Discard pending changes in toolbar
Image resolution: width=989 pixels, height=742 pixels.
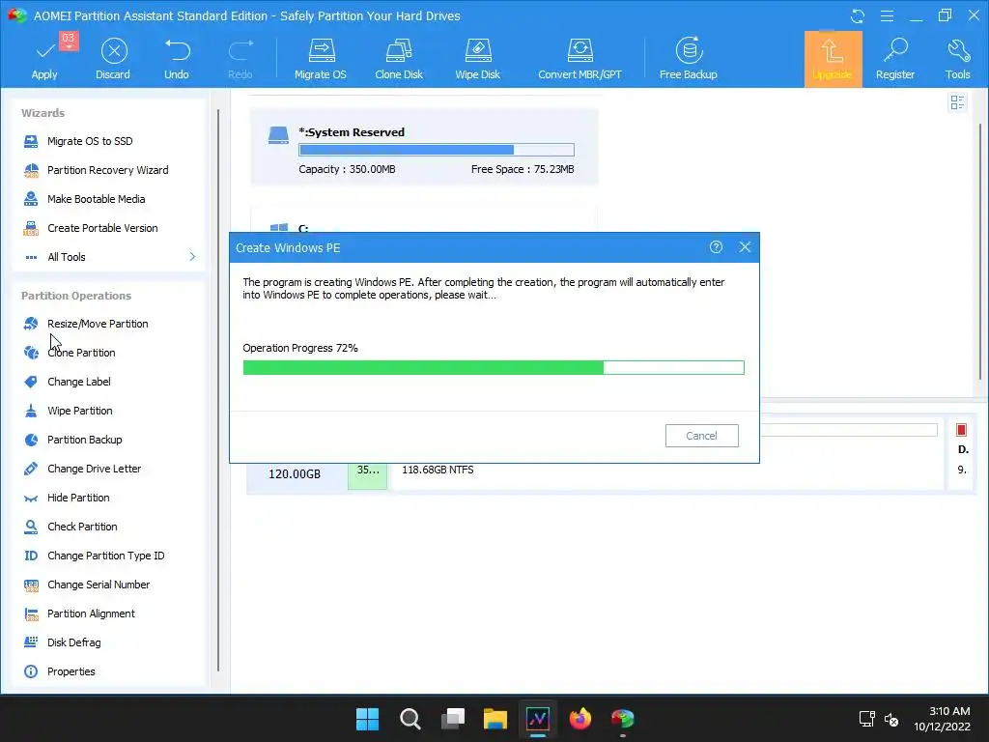pyautogui.click(x=113, y=58)
